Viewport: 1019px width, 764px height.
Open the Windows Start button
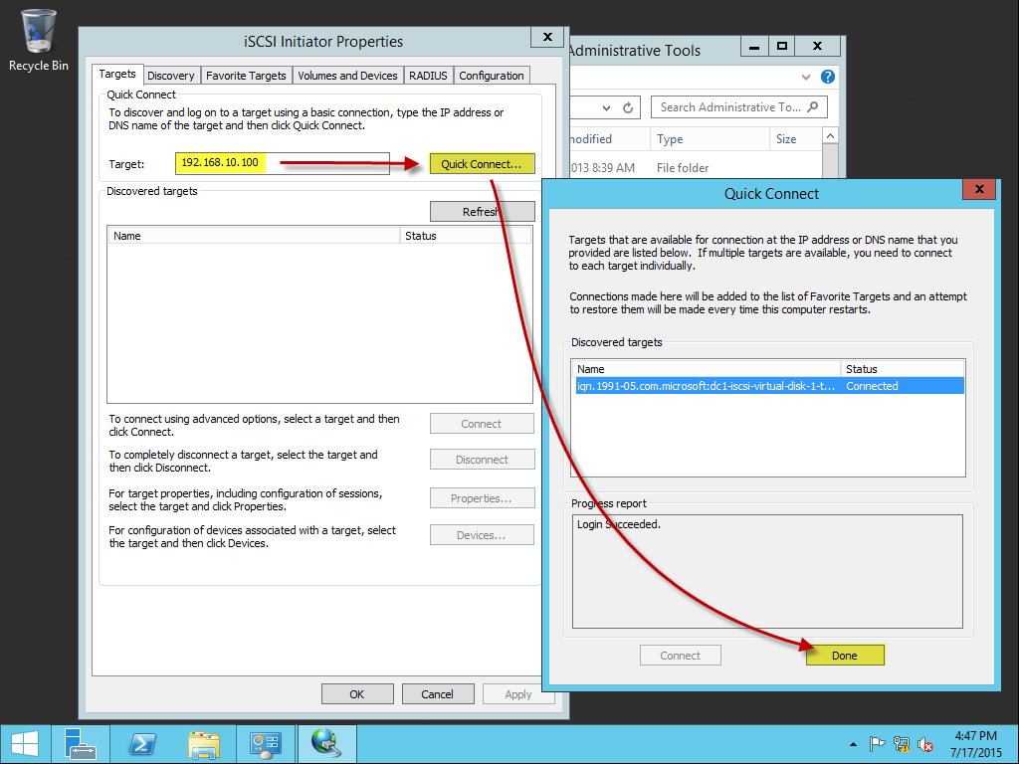coord(25,744)
